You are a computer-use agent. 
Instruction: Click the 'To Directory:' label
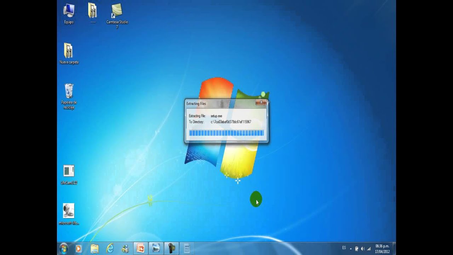pos(196,122)
